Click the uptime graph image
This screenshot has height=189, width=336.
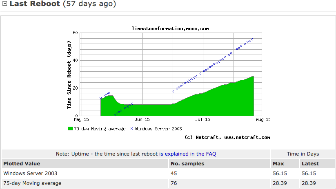click(168, 83)
